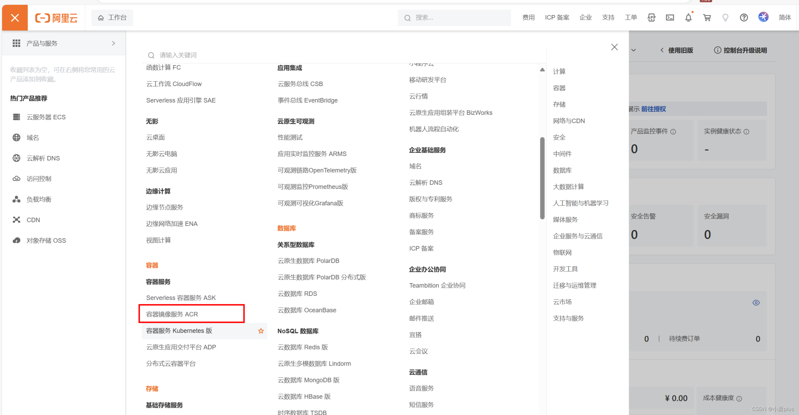Jump to 数据库 category in right index
Image resolution: width=799 pixels, height=415 pixels.
pyautogui.click(x=562, y=170)
